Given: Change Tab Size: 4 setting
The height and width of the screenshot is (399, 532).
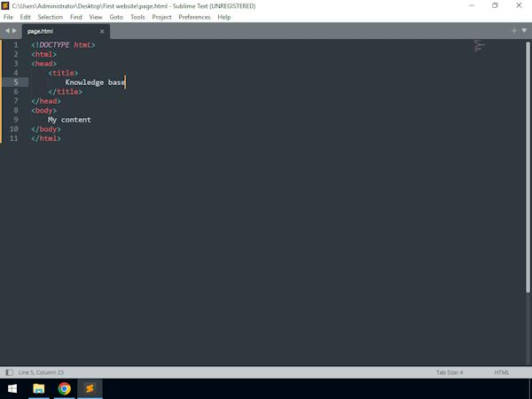Looking at the screenshot, I should click(x=450, y=372).
